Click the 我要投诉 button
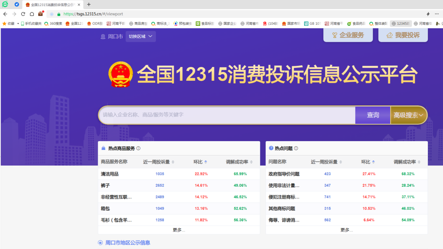This screenshot has height=249, width=443. tap(403, 35)
